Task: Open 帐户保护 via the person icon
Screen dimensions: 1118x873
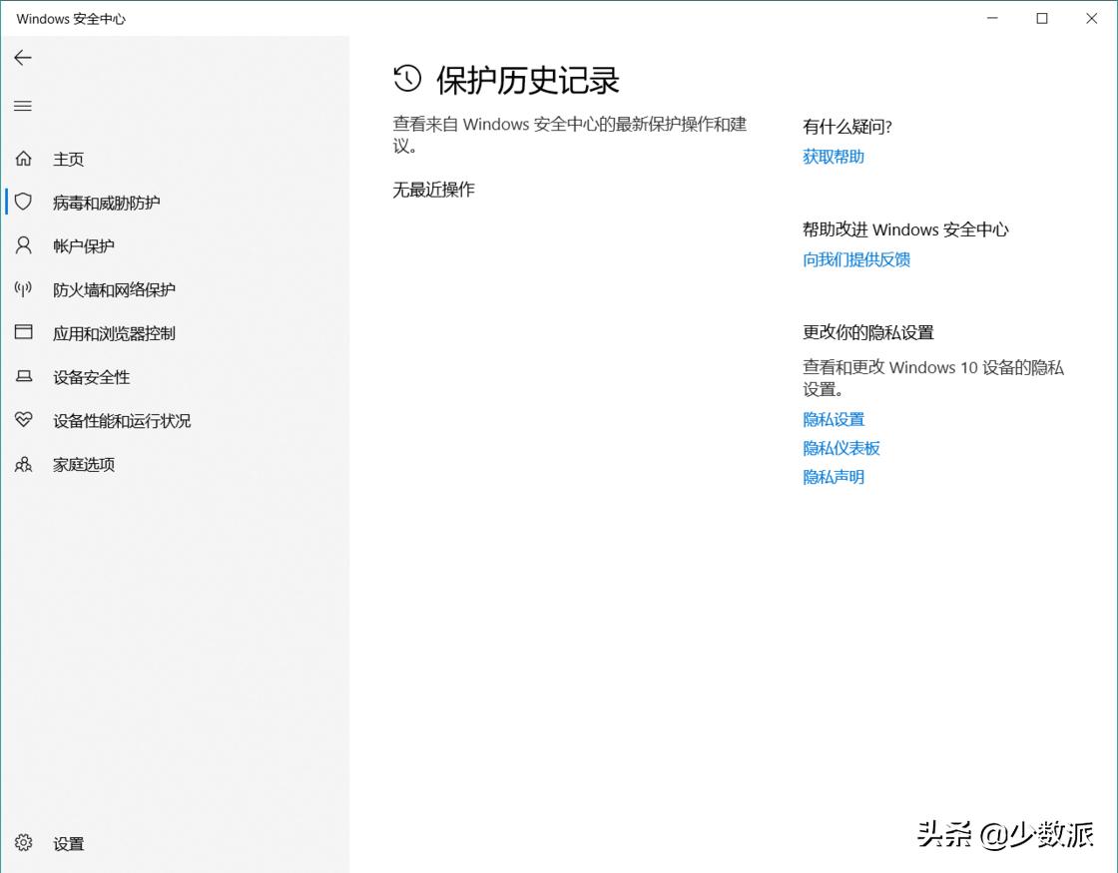Action: click(22, 245)
